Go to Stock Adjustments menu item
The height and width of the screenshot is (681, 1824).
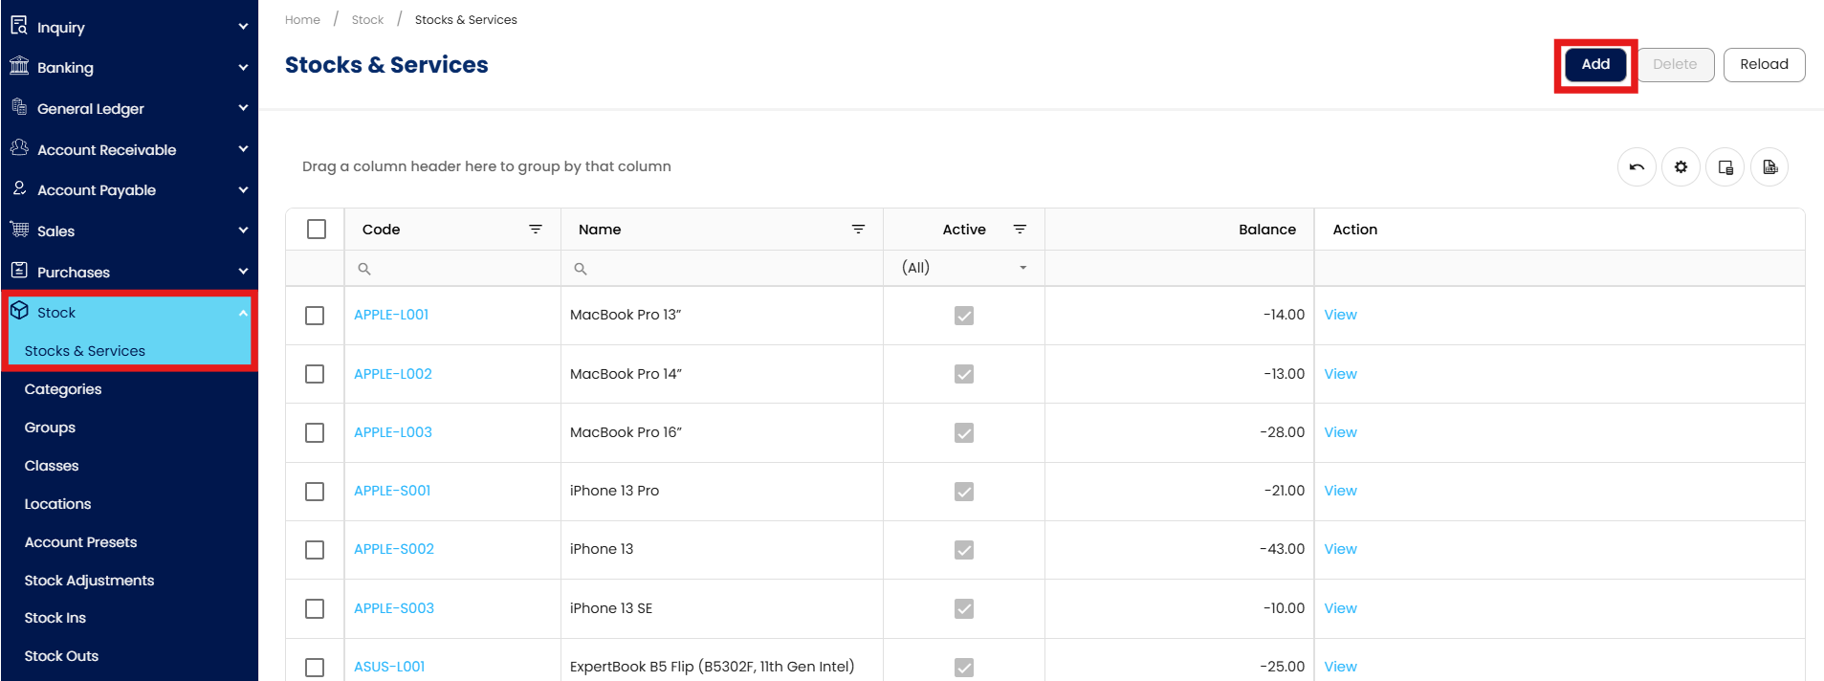[x=89, y=581]
